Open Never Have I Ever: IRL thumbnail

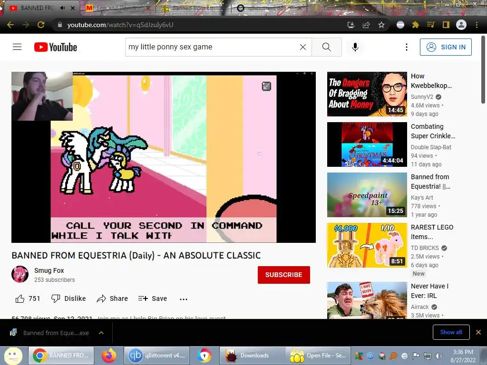pos(367,300)
